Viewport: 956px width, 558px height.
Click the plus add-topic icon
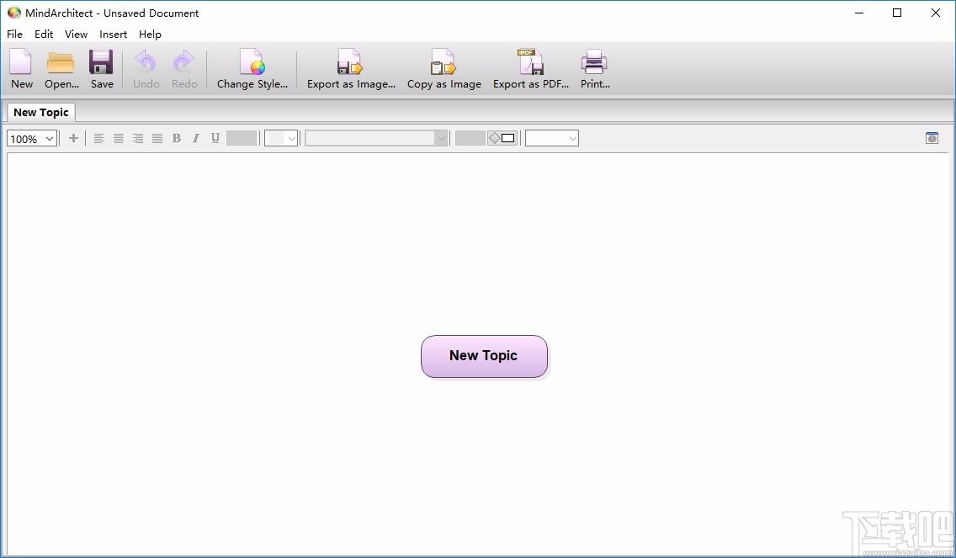73,138
